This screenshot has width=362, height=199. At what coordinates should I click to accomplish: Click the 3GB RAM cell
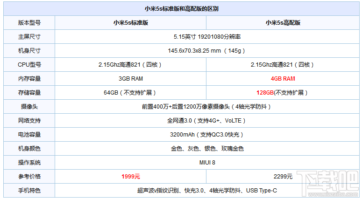pos(131,79)
